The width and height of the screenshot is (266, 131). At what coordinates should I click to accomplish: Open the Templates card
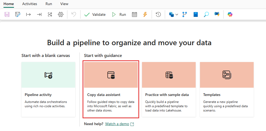tap(227, 89)
